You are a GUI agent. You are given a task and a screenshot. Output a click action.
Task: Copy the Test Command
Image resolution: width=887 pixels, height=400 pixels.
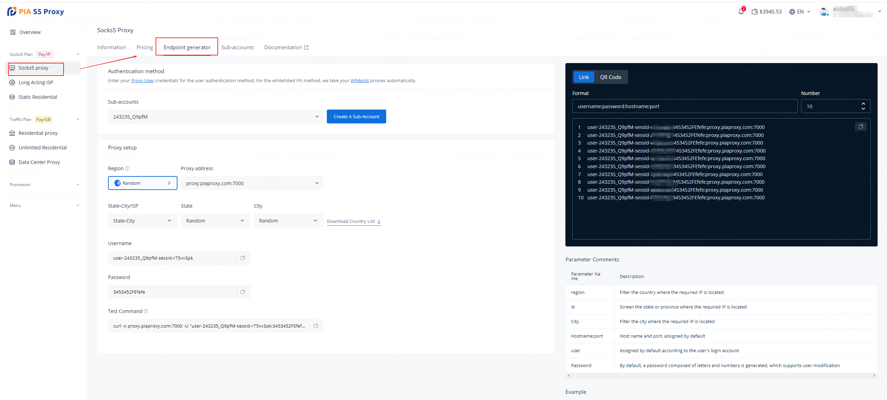click(316, 326)
